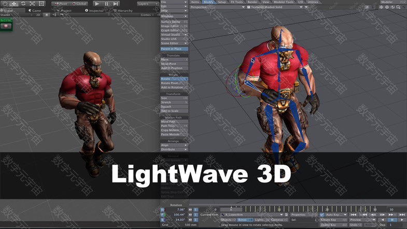The image size is (407, 229).
Task: Select the Unity rotate tool
Action: (23, 4)
